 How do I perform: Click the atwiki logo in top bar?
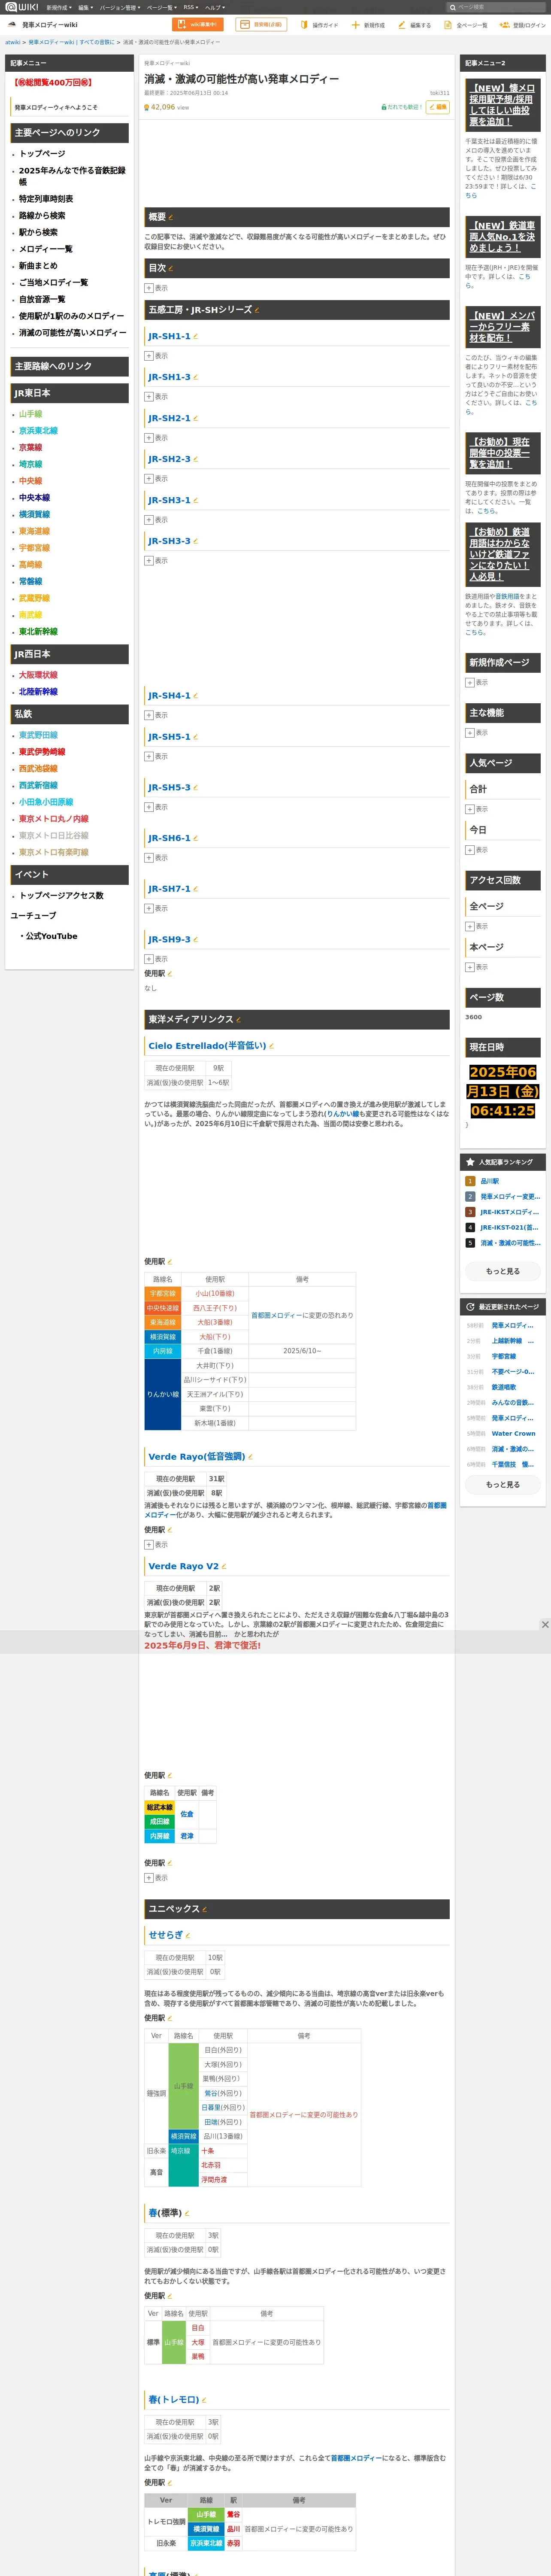pyautogui.click(x=22, y=7)
